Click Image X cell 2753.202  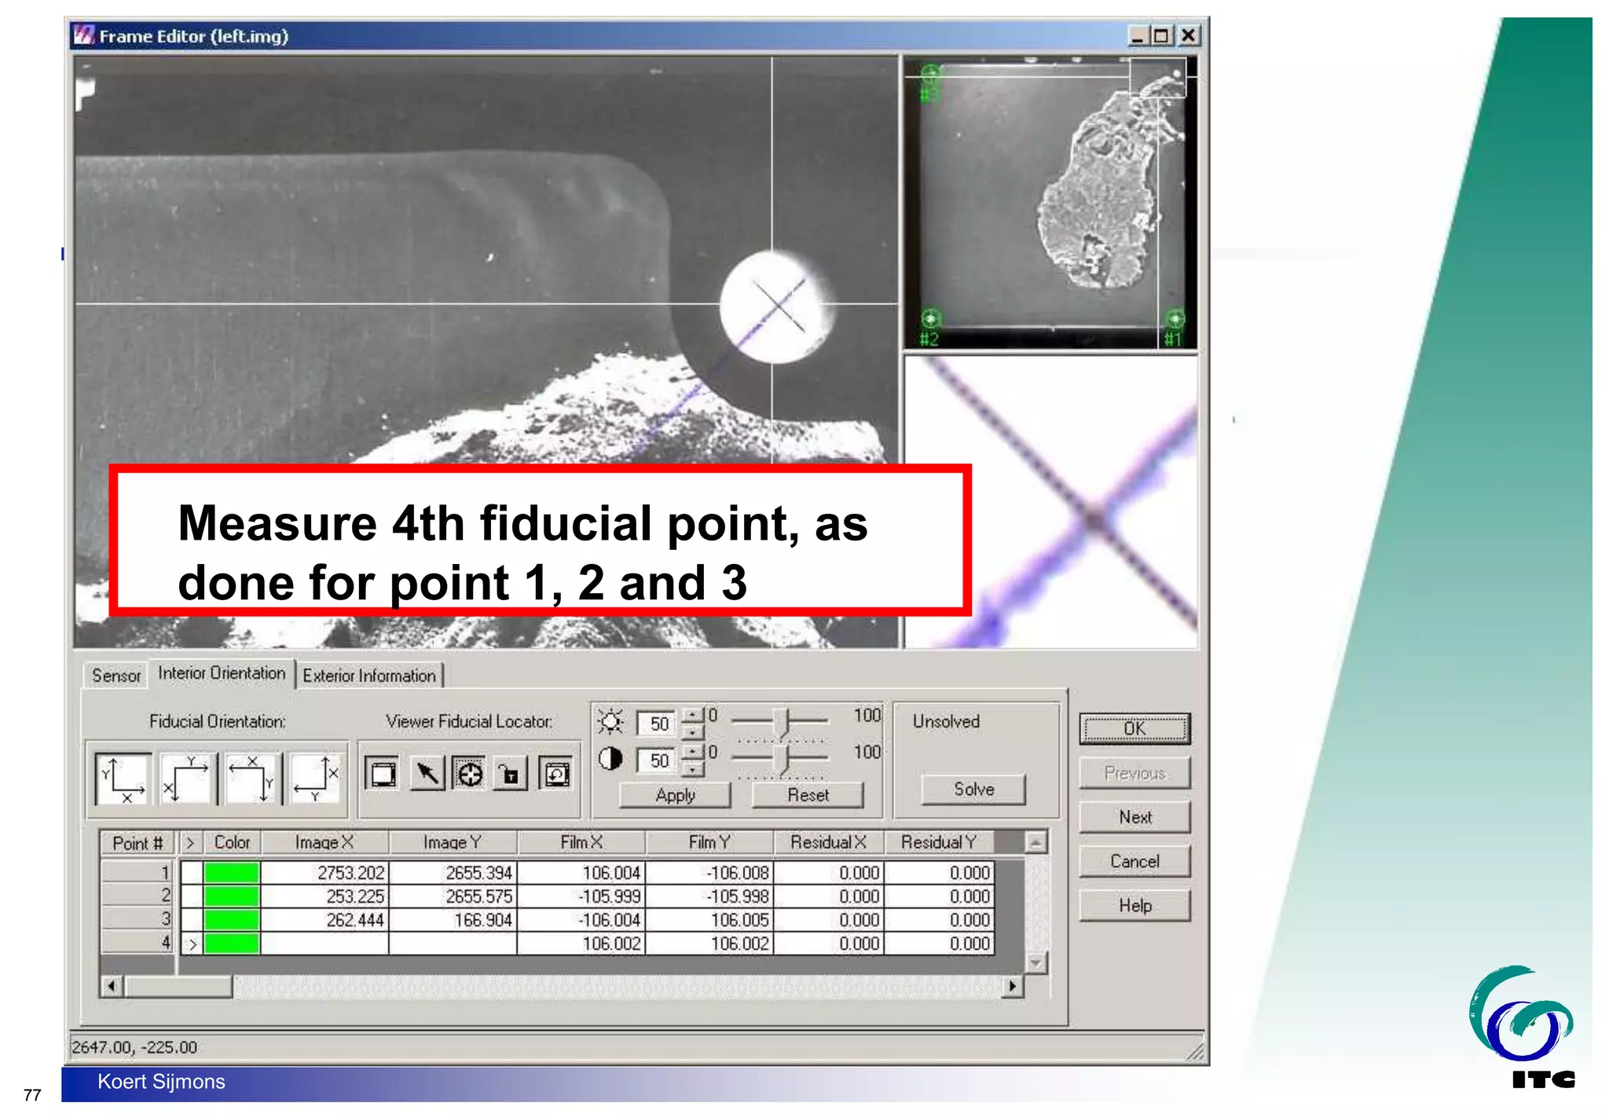click(x=324, y=873)
